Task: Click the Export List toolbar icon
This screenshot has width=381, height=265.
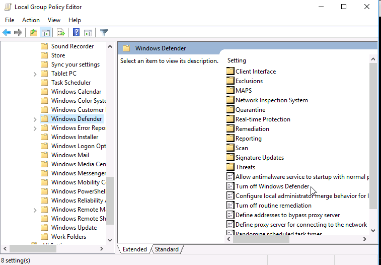Action: click(60, 32)
